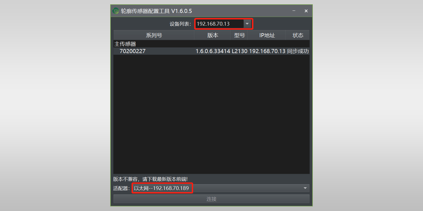Select the 主传感器 group row

(211, 44)
